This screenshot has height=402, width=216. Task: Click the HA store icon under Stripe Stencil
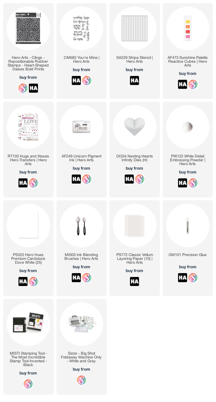(134, 80)
